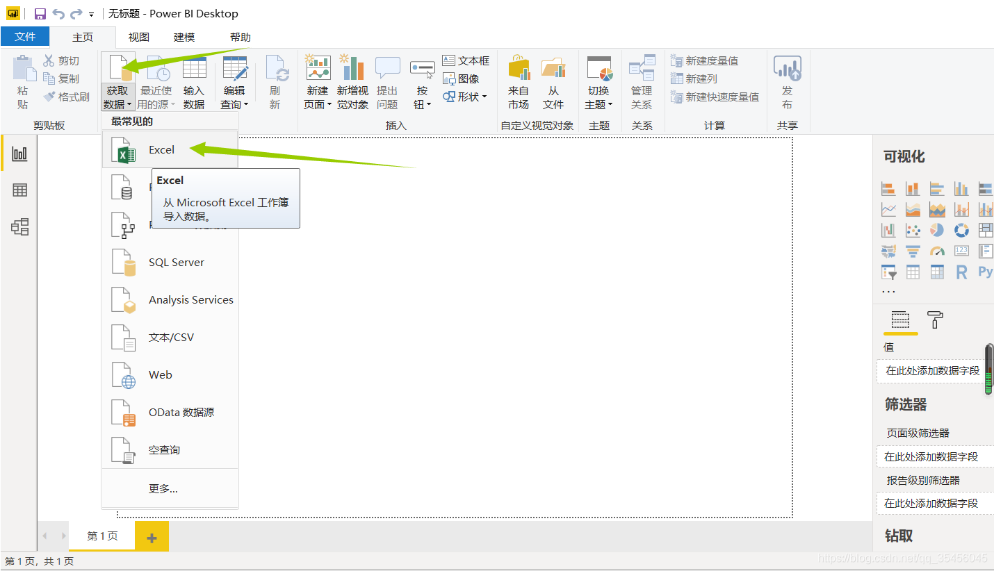Select gauge visual

point(937,251)
